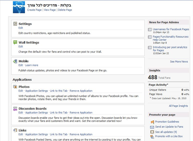The height and width of the screenshot is (141, 193).
Task: Click Data Last Updated May 18, 2010 note
Action: 168,98
